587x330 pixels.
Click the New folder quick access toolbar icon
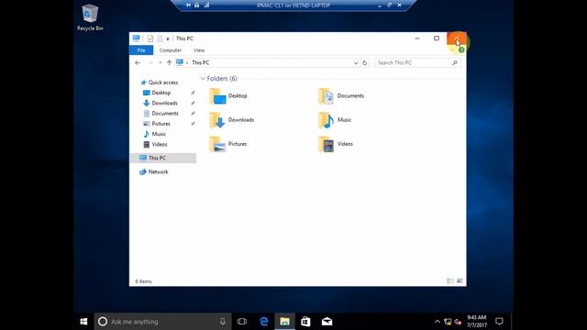pos(160,38)
